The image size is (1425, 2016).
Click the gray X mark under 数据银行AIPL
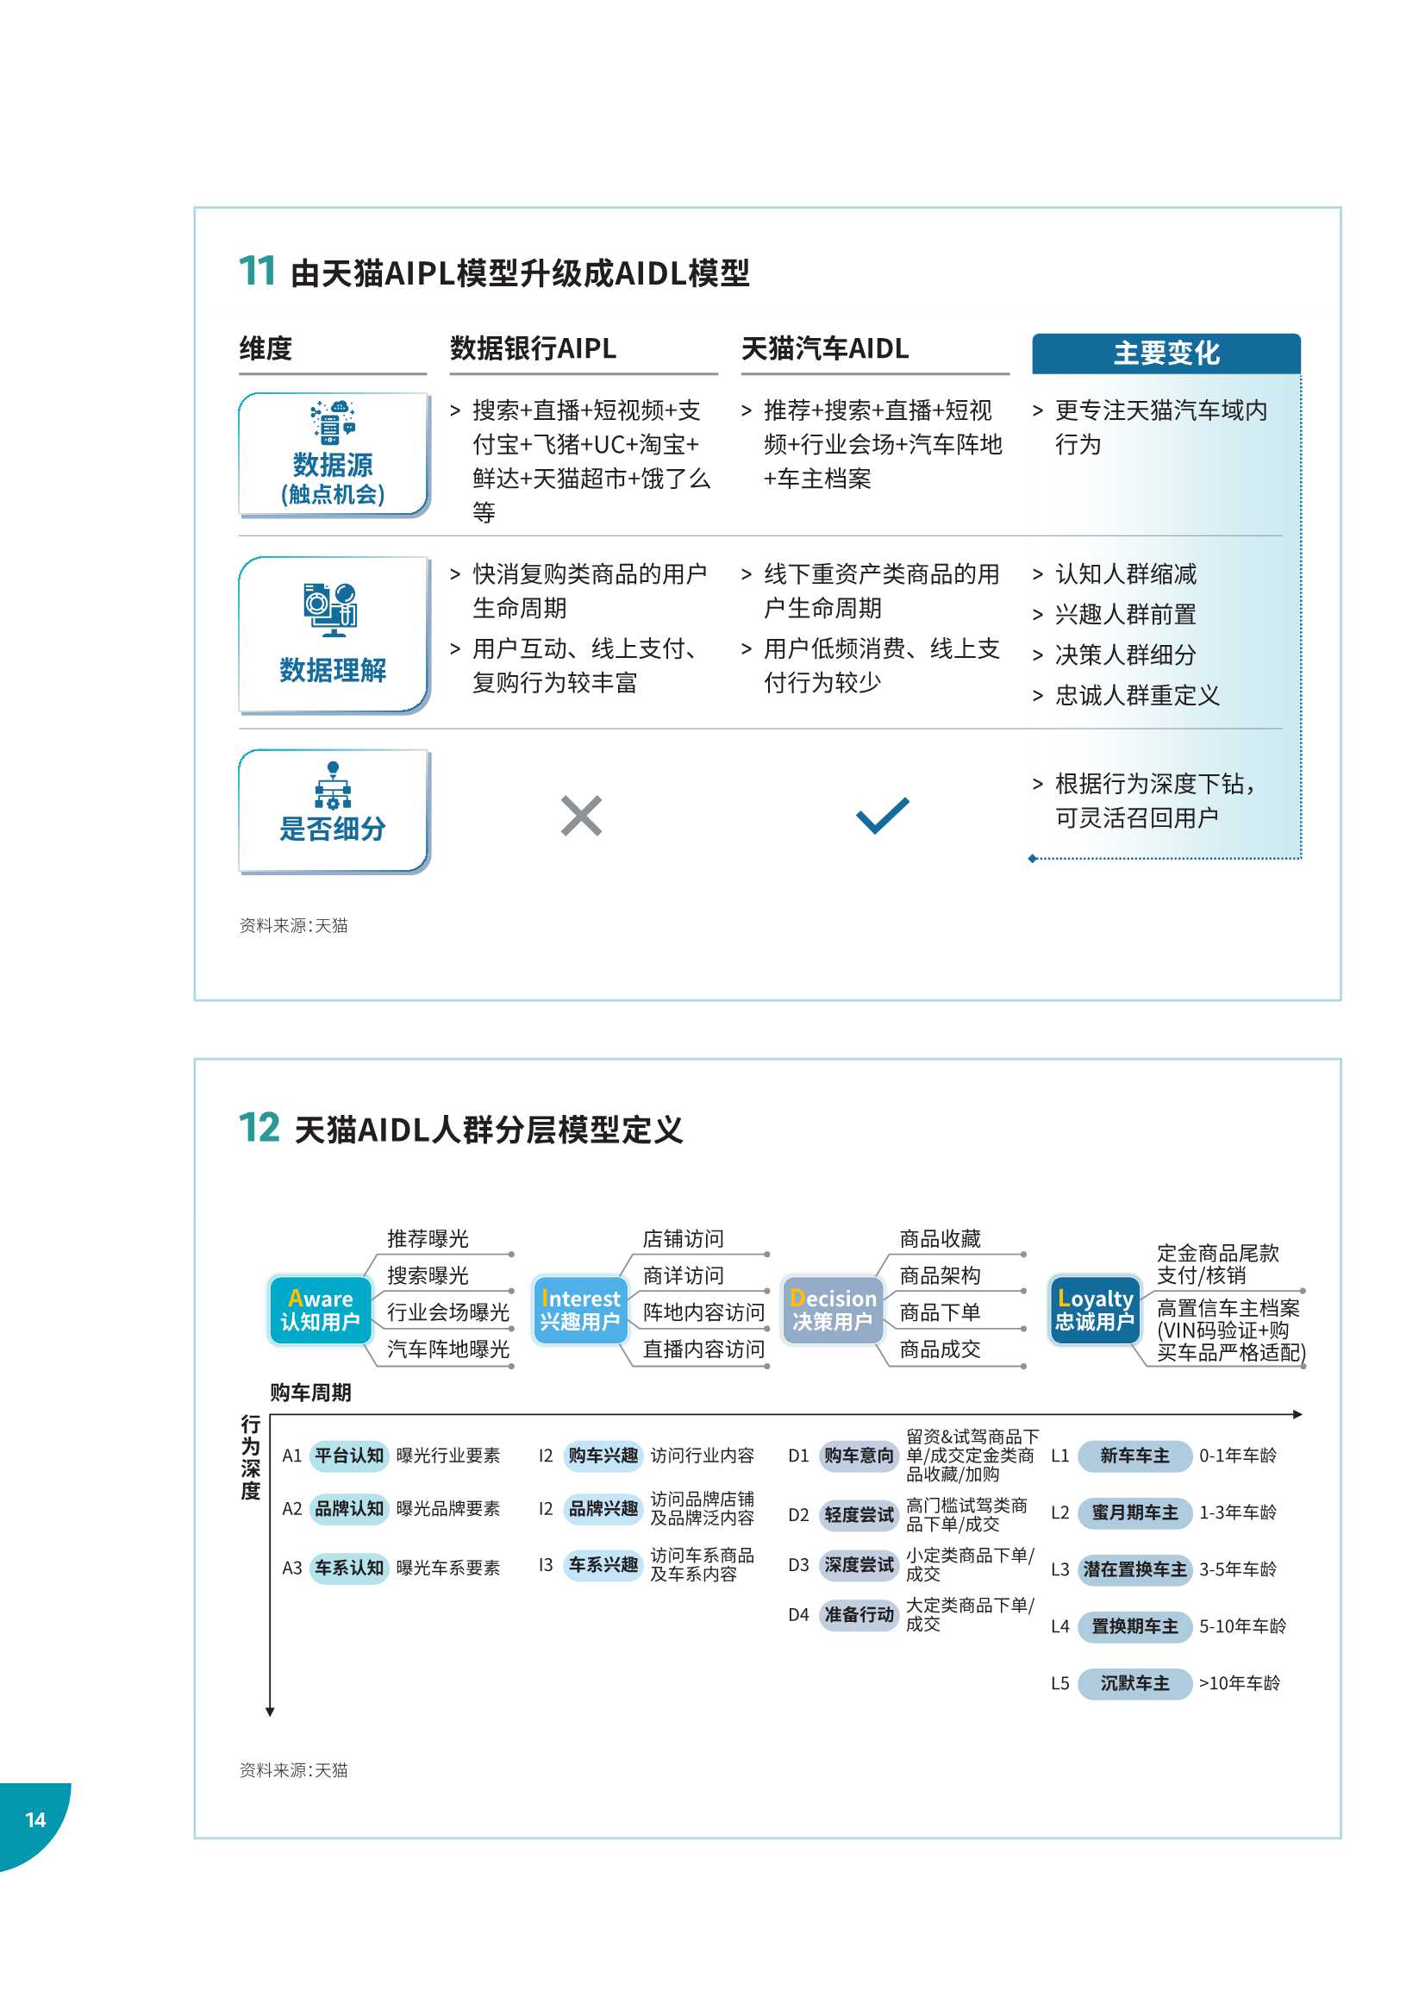581,816
